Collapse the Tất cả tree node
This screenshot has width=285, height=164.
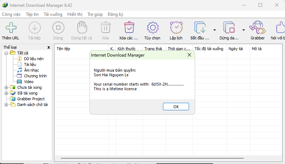point(6,53)
